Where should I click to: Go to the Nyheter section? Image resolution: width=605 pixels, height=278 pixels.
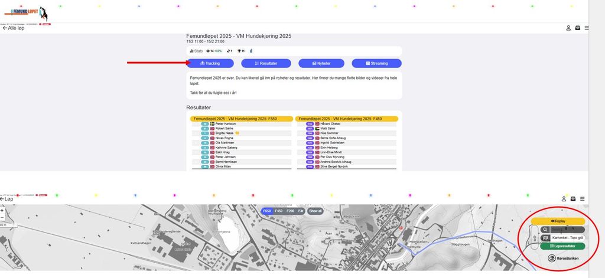[321, 63]
